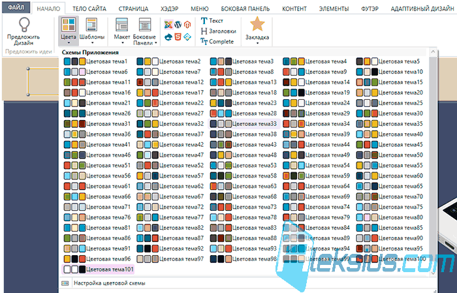This screenshot has width=457, height=293.
Task: Switch to the АДАПТИВНЫЙ ДИЗАЙН tab
Action: tap(422, 8)
